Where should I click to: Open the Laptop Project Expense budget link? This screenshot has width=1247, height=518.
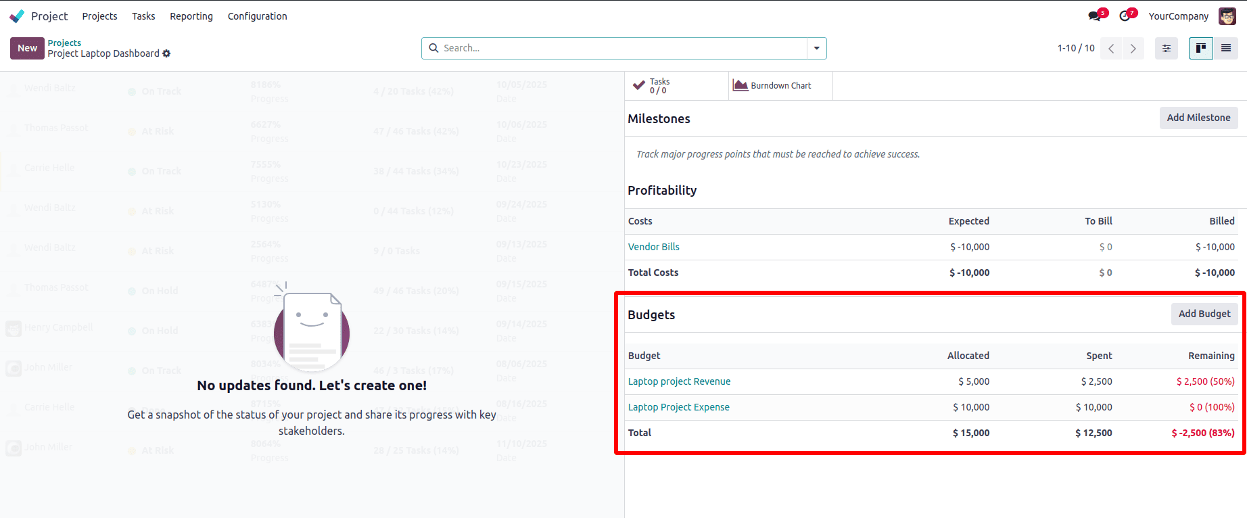pyautogui.click(x=678, y=407)
